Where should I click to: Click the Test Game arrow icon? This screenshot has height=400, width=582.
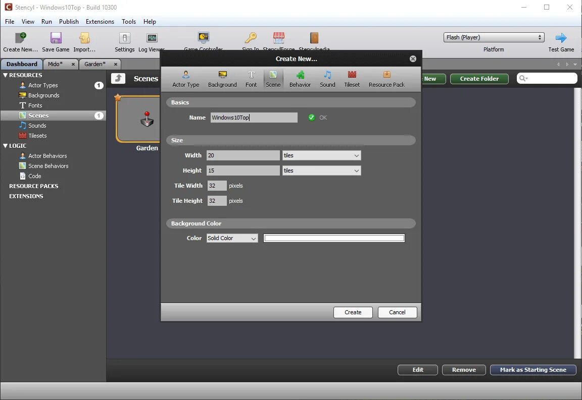(x=561, y=37)
